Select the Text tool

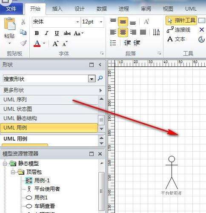coord(176,39)
